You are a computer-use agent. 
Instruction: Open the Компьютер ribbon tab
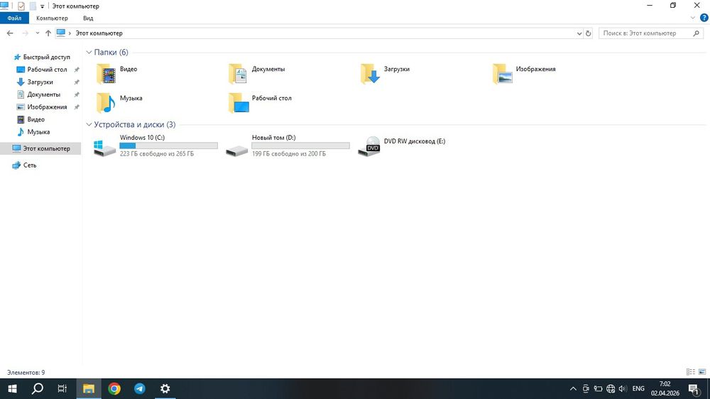[52, 18]
